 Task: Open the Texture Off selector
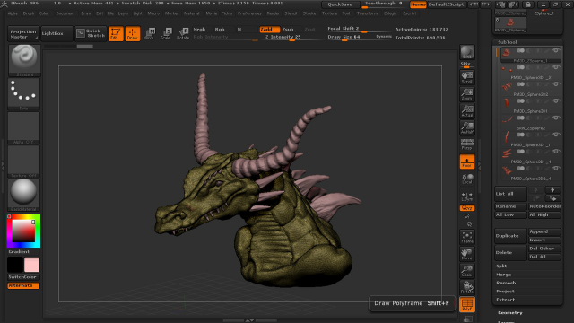pyautogui.click(x=24, y=161)
